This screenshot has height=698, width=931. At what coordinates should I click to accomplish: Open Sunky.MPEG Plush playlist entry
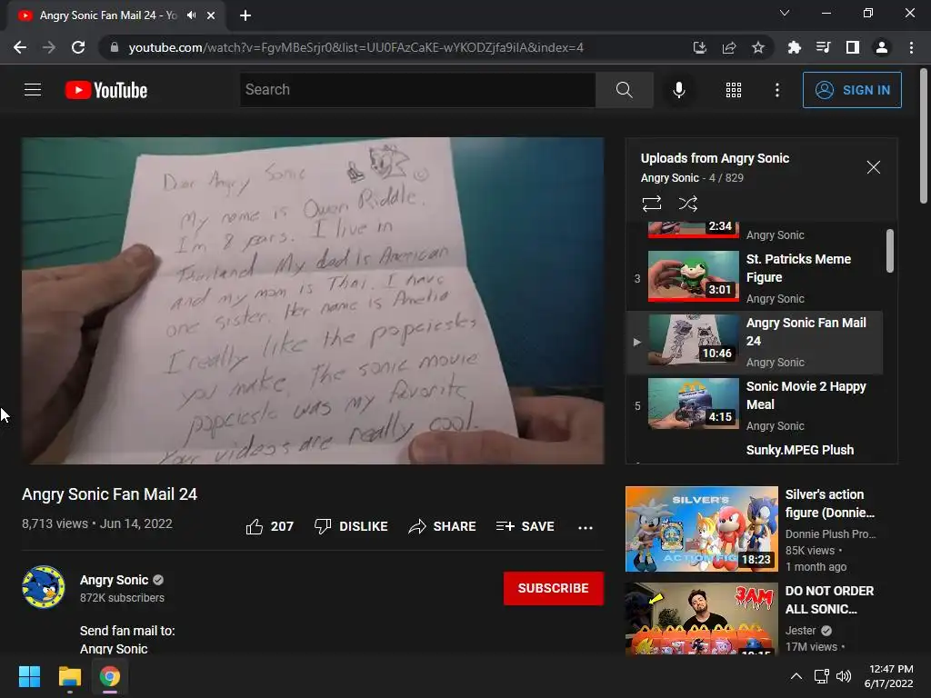pos(800,450)
